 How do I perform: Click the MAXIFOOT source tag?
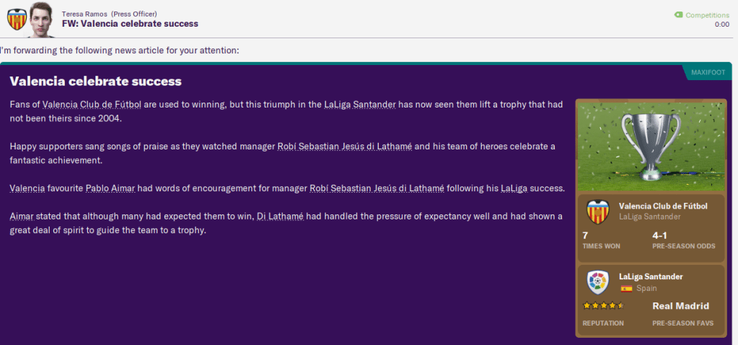(x=708, y=73)
